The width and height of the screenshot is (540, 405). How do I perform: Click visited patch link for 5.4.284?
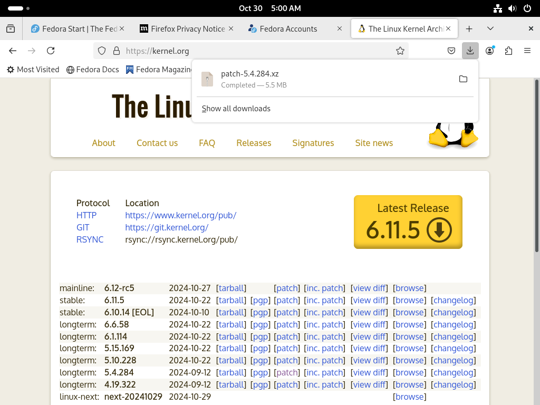[x=287, y=373]
